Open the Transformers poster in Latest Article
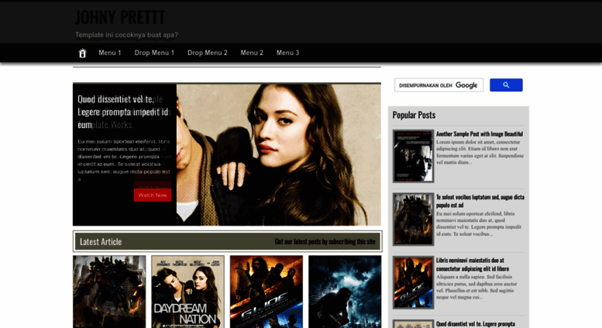Viewport: 602px width, 328px height. coord(109,292)
